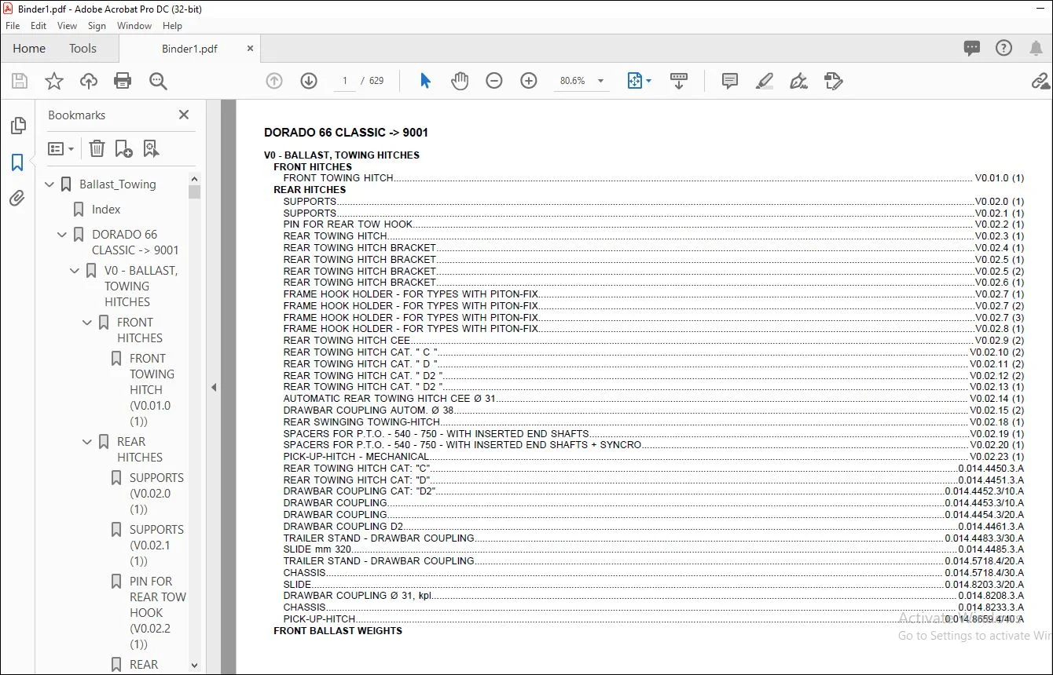This screenshot has height=675, width=1053.
Task: Add the file to favorites with the star icon
Action: [x=54, y=81]
